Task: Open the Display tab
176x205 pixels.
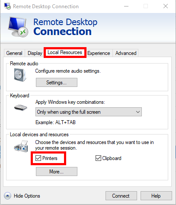Action: tap(35, 53)
